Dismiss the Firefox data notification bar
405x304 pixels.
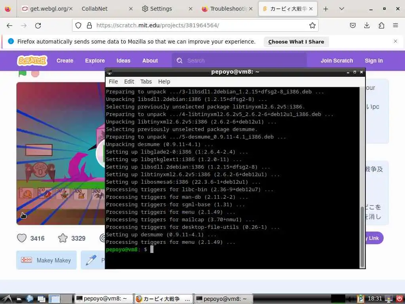click(396, 41)
